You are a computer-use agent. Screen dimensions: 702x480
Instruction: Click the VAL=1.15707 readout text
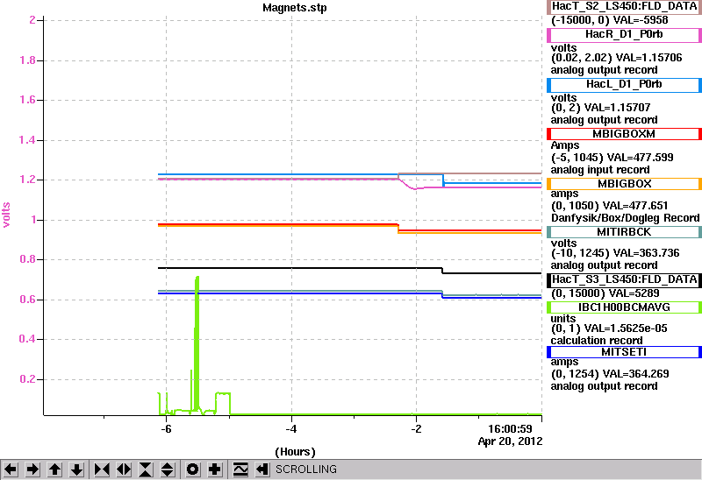coord(618,108)
